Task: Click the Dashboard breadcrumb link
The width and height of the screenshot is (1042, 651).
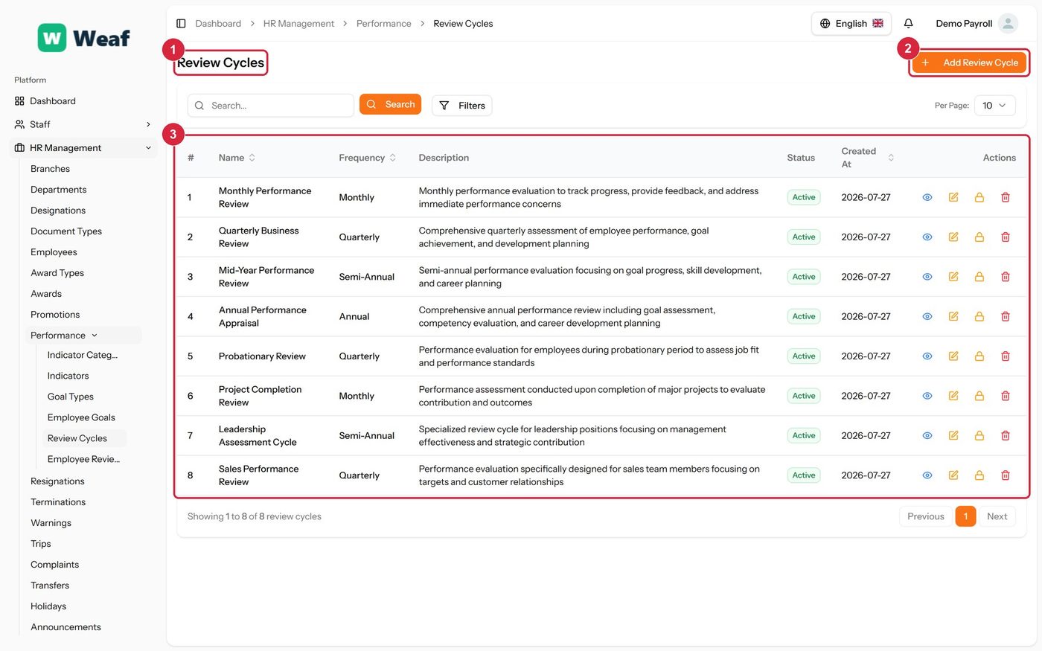Action: [x=218, y=24]
